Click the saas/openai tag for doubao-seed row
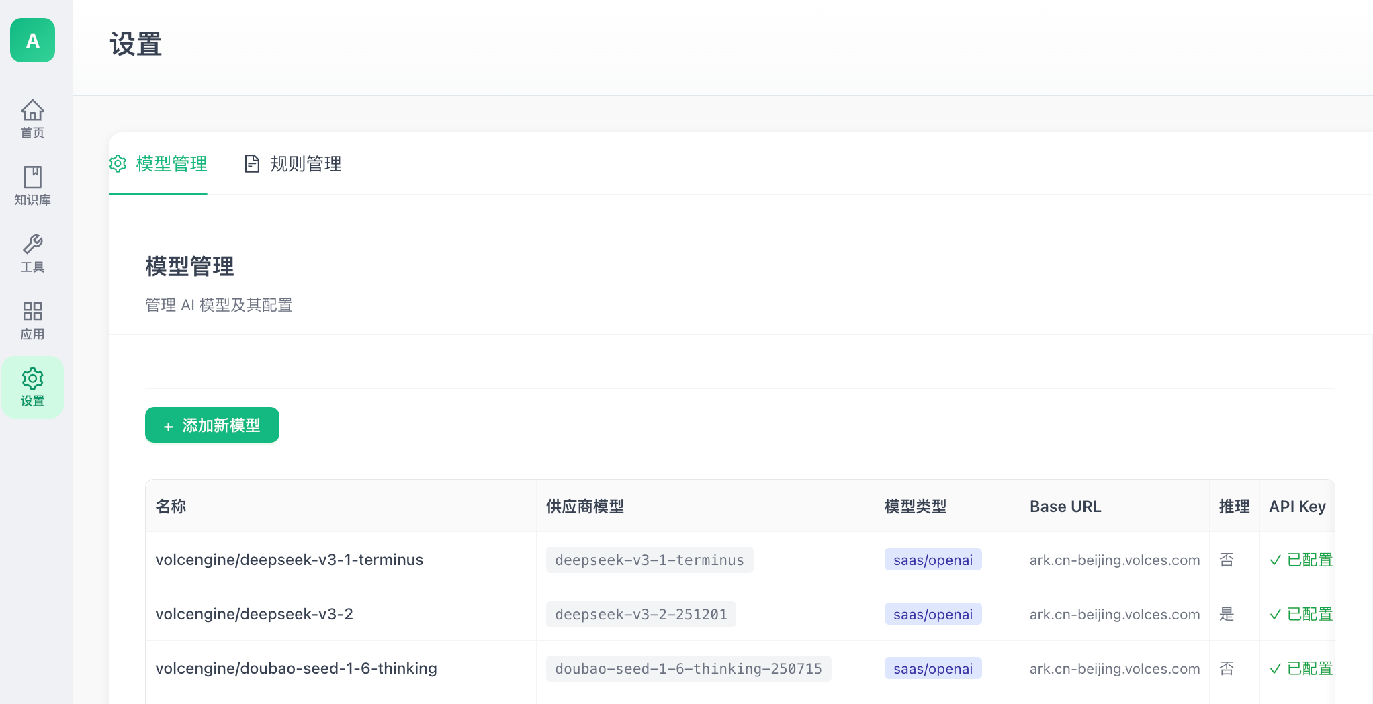Screen dimensions: 1373x704 point(932,668)
